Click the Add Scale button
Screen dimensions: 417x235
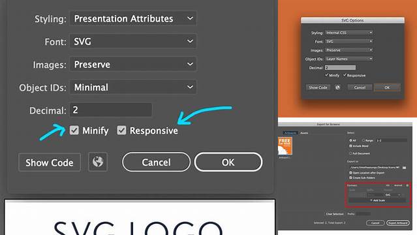coord(377,200)
